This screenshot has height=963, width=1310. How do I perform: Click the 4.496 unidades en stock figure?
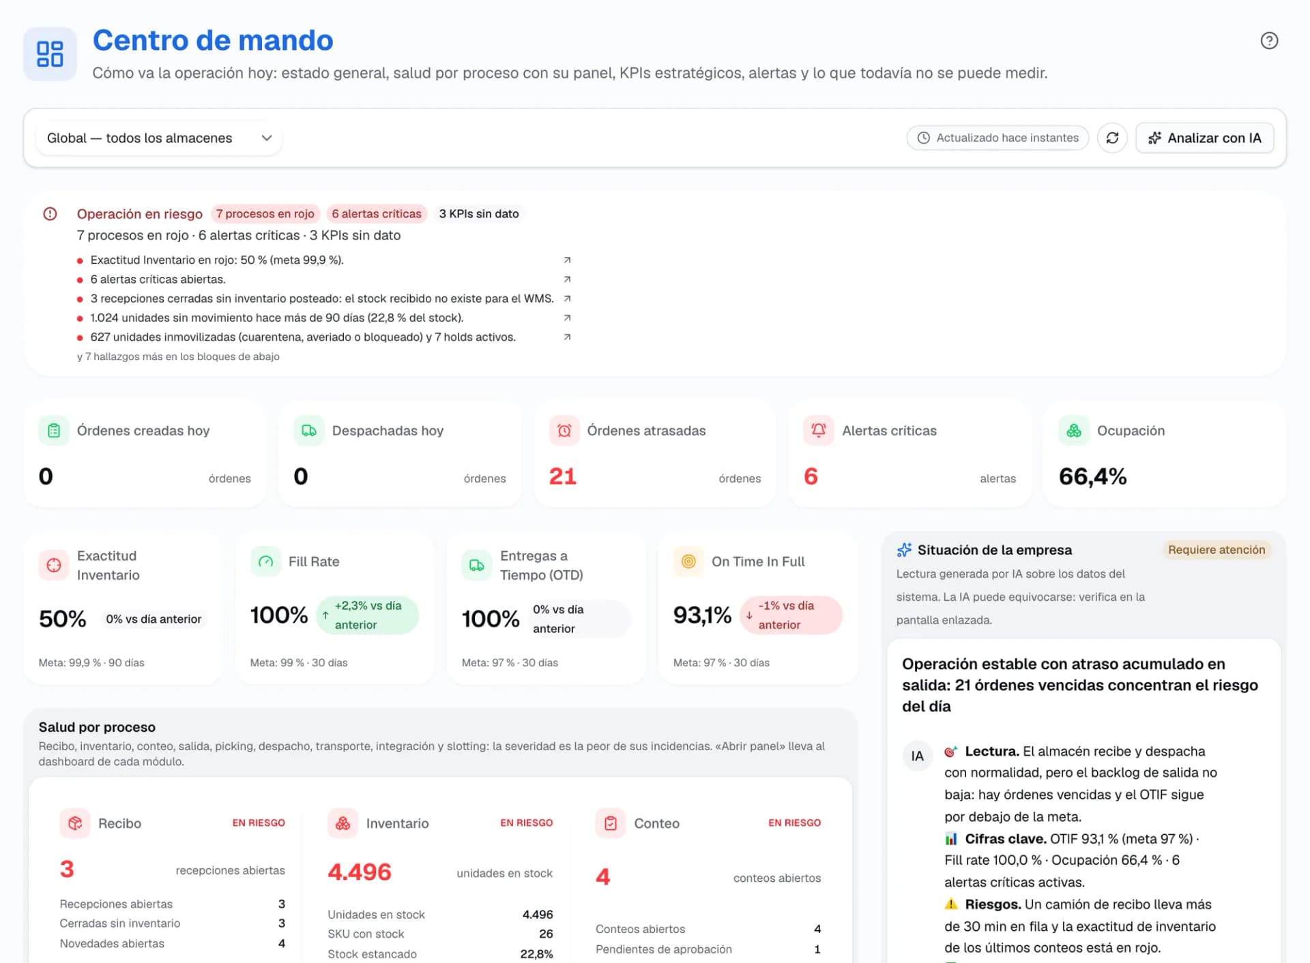point(360,872)
